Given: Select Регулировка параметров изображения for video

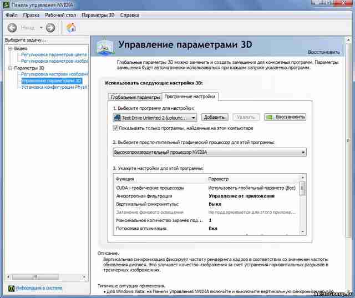Looking at the screenshot, I should click(54, 61).
